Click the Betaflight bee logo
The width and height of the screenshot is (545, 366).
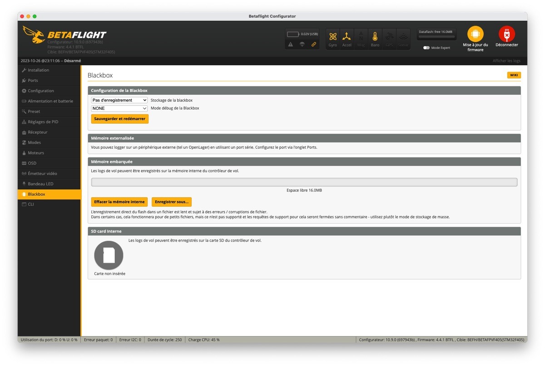(34, 34)
